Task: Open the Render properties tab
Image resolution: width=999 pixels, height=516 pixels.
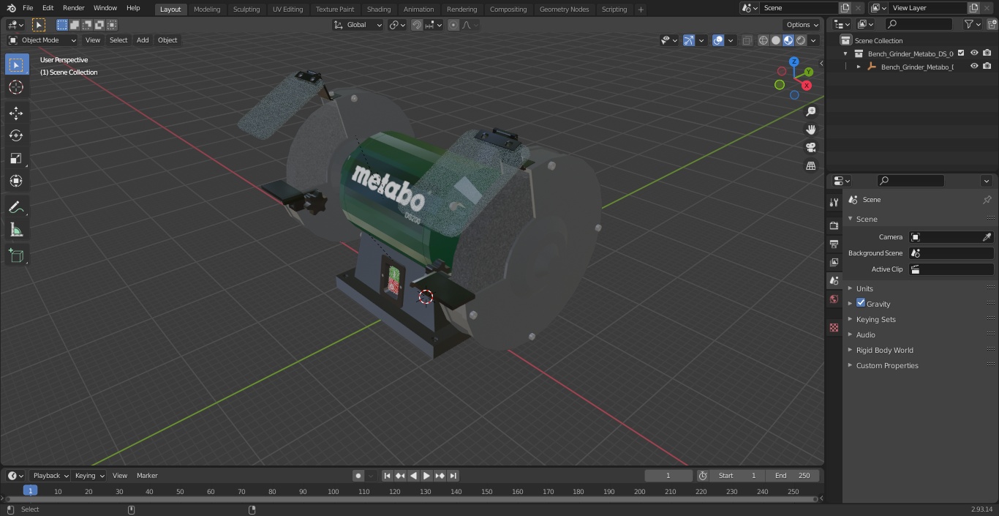Action: pyautogui.click(x=834, y=225)
